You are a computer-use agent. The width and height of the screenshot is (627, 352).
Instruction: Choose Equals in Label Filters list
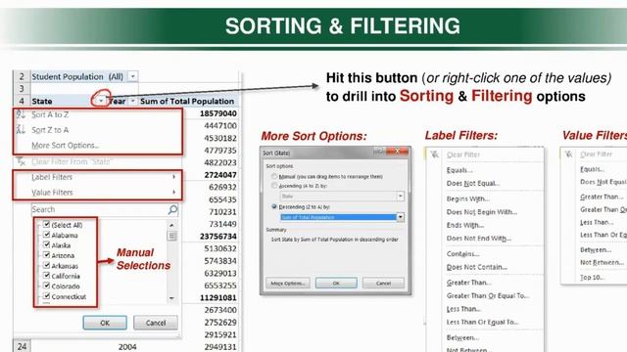click(x=459, y=170)
